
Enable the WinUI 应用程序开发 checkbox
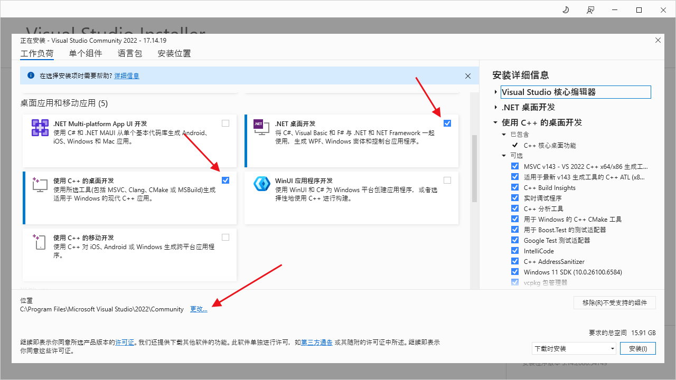[447, 180]
